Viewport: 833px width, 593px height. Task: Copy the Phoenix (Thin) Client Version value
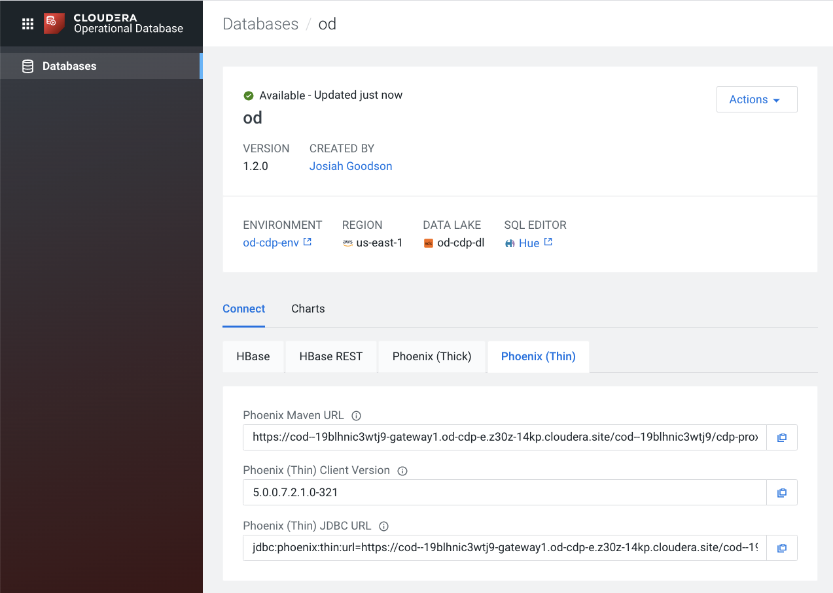[781, 492]
